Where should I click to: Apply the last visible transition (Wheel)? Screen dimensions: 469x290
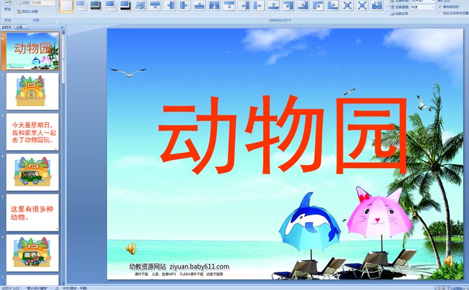click(x=377, y=5)
